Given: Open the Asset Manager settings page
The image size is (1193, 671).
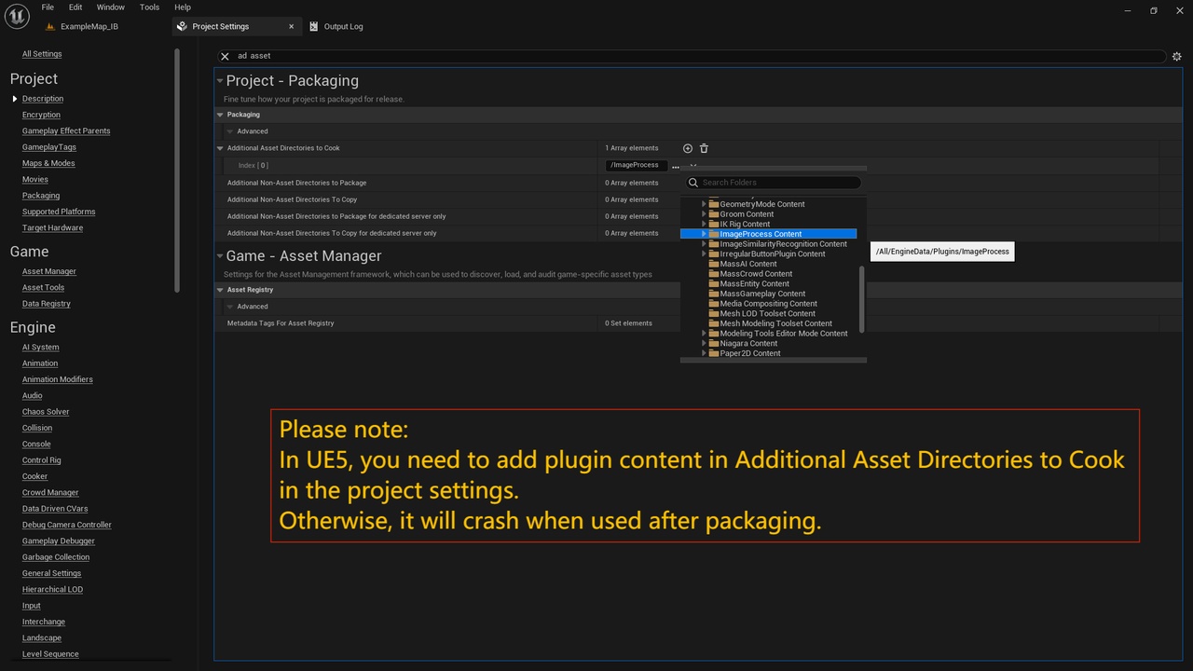Looking at the screenshot, I should coord(49,271).
